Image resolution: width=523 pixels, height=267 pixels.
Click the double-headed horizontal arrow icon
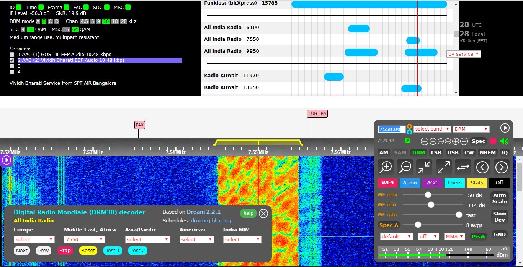click(463, 167)
